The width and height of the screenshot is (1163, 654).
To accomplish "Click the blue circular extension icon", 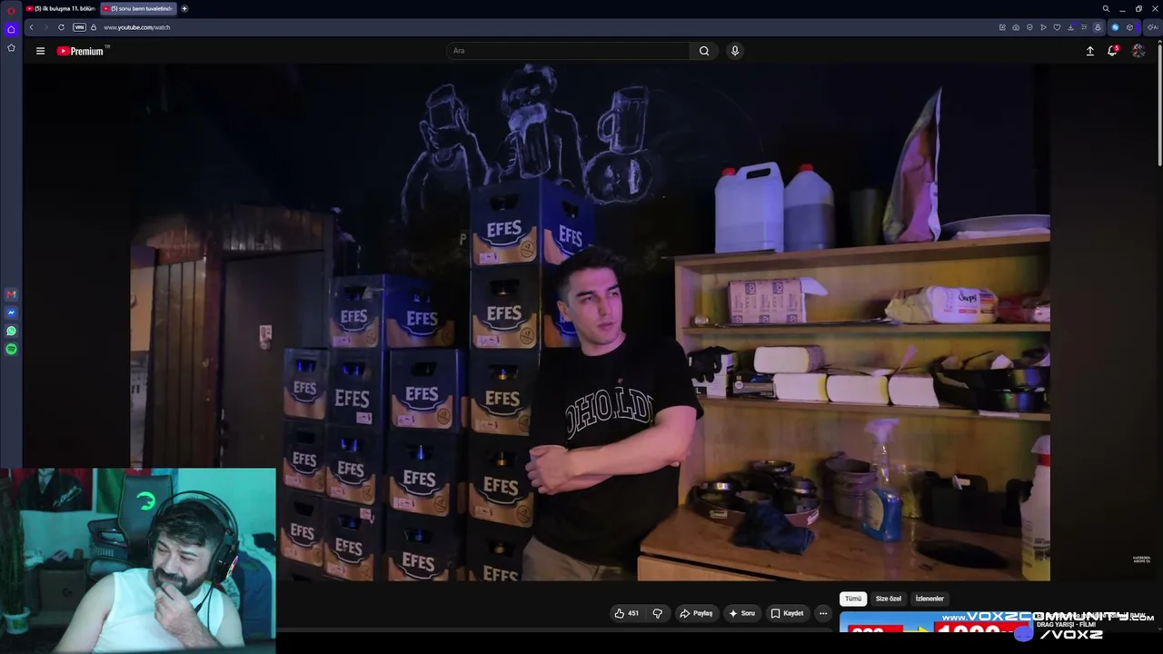I will (1115, 27).
